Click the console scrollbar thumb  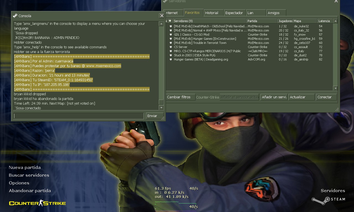pyautogui.click(x=161, y=102)
